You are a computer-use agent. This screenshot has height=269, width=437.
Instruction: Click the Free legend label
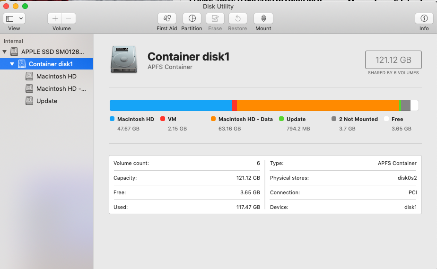click(397, 119)
